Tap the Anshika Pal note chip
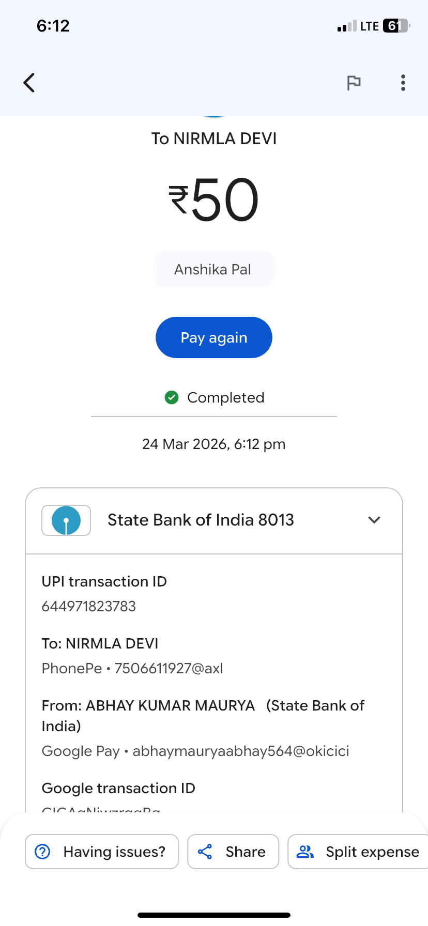 tap(213, 269)
